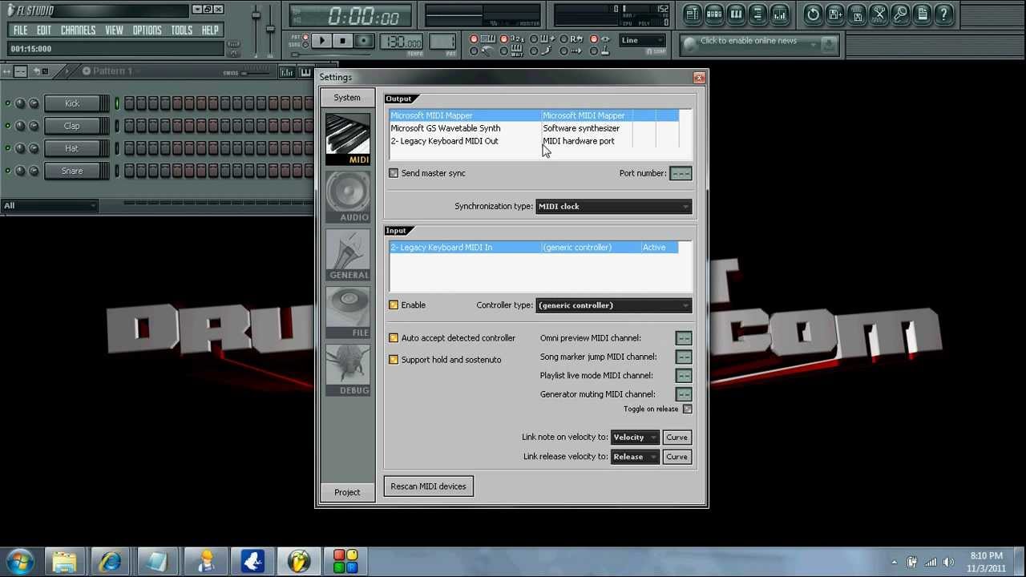Image resolution: width=1026 pixels, height=577 pixels.
Task: Open the Link release velocity dropdown
Action: tap(635, 457)
